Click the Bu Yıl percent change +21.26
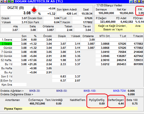Image resolution: width=144 pixels, height=114 pixels. [32, 64]
